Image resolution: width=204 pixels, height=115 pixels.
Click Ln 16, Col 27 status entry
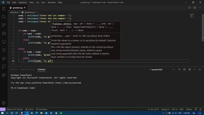[x=153, y=109]
